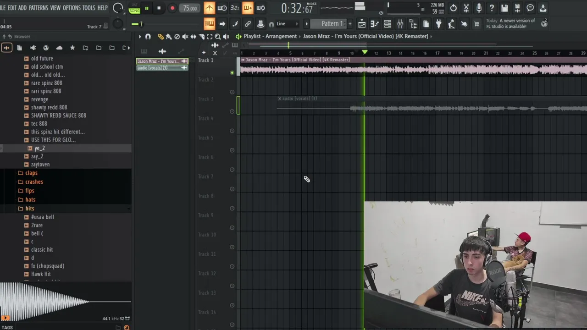This screenshot has height=330, width=587.
Task: Click the red record button
Action: click(x=172, y=8)
